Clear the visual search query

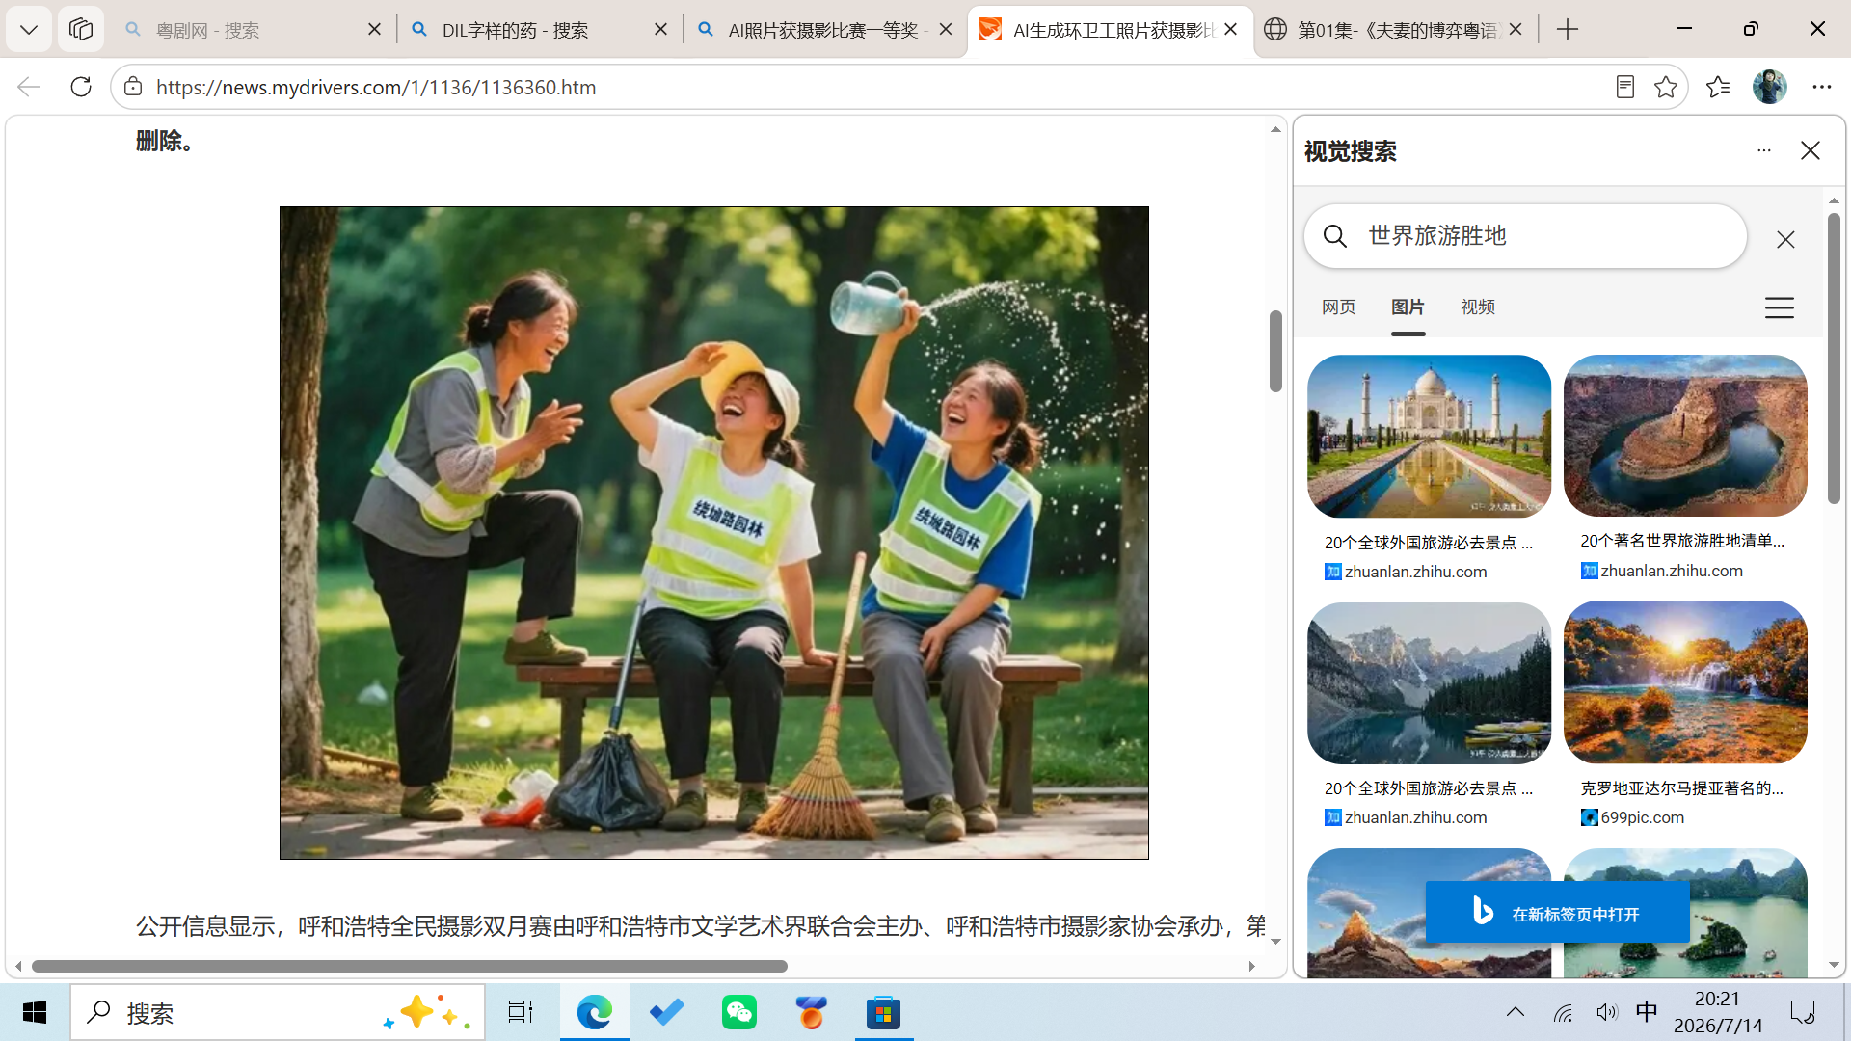[1785, 239]
